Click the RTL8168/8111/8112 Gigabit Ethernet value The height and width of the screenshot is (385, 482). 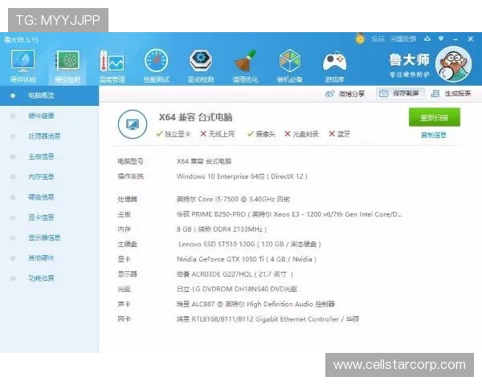click(268, 319)
